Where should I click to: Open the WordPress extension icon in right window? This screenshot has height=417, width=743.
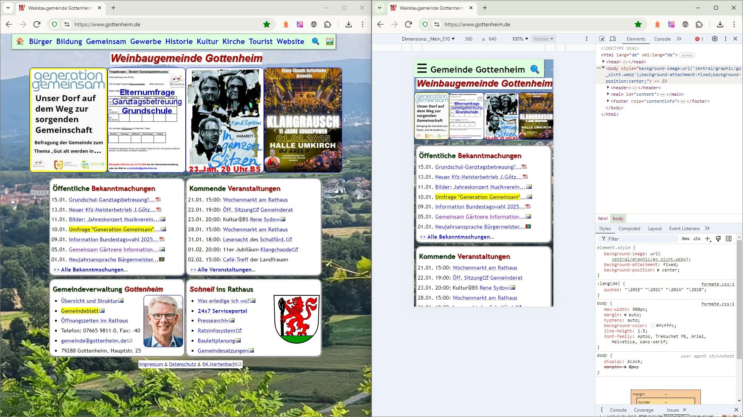point(685,24)
